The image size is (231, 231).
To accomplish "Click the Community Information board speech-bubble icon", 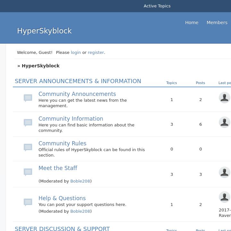I will (x=28, y=123).
